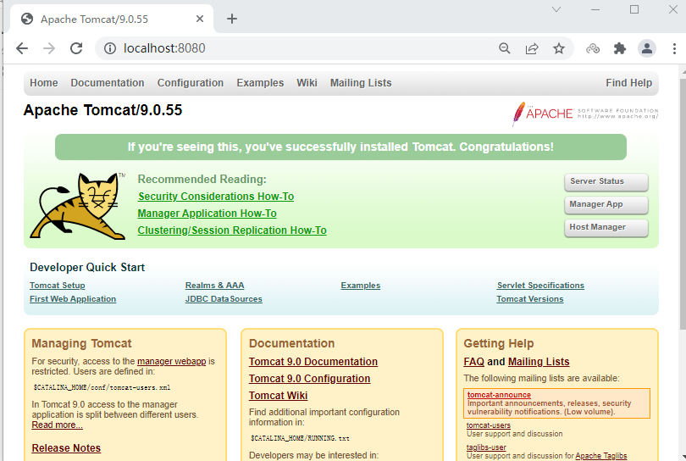Open the Release Notes link

[x=66, y=448]
